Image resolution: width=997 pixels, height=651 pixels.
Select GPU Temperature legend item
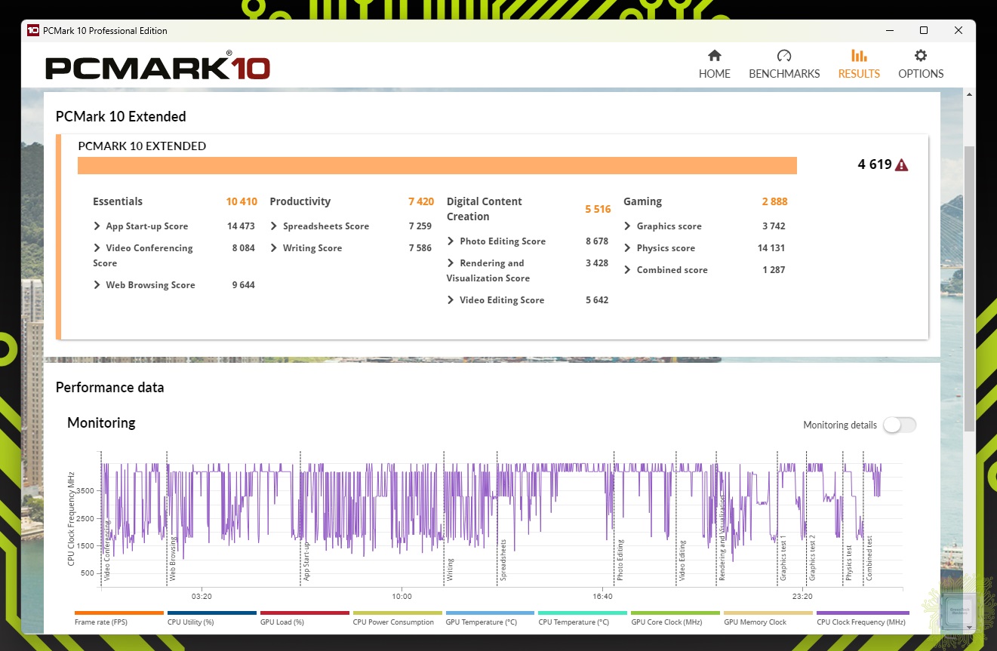[490, 618]
